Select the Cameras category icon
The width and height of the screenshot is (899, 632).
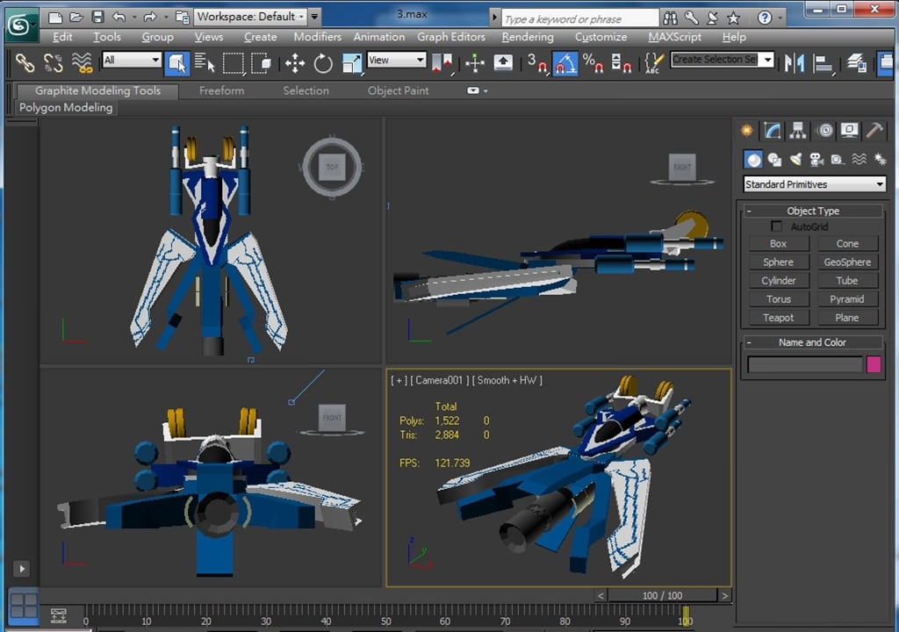816,159
